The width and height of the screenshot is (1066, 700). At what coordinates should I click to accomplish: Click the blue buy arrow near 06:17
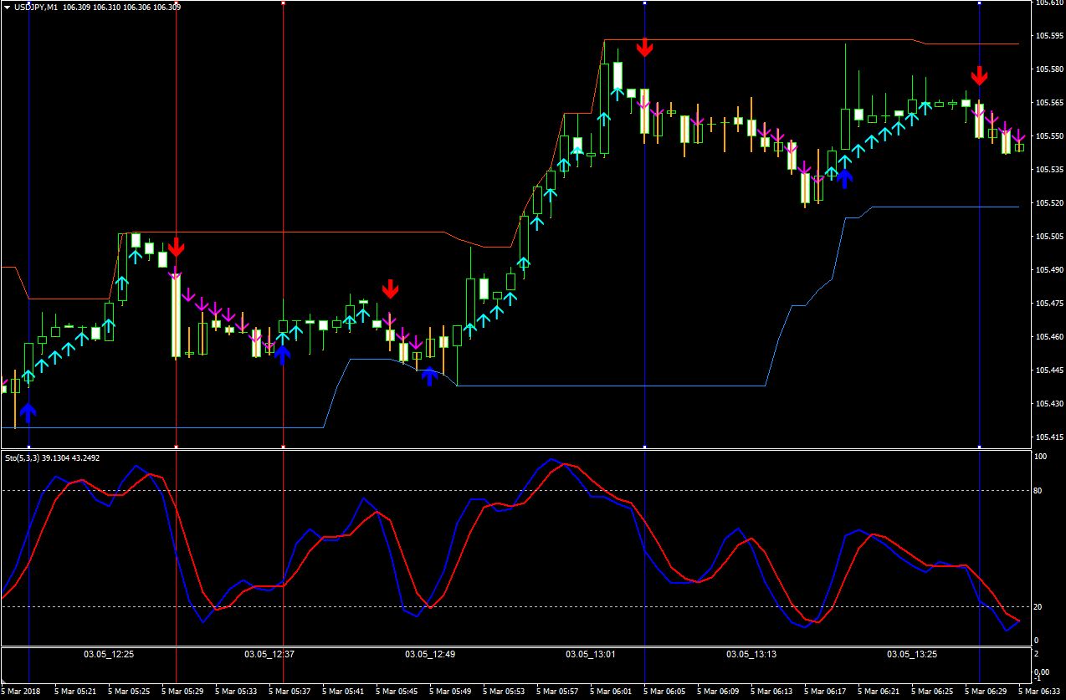[x=845, y=178]
